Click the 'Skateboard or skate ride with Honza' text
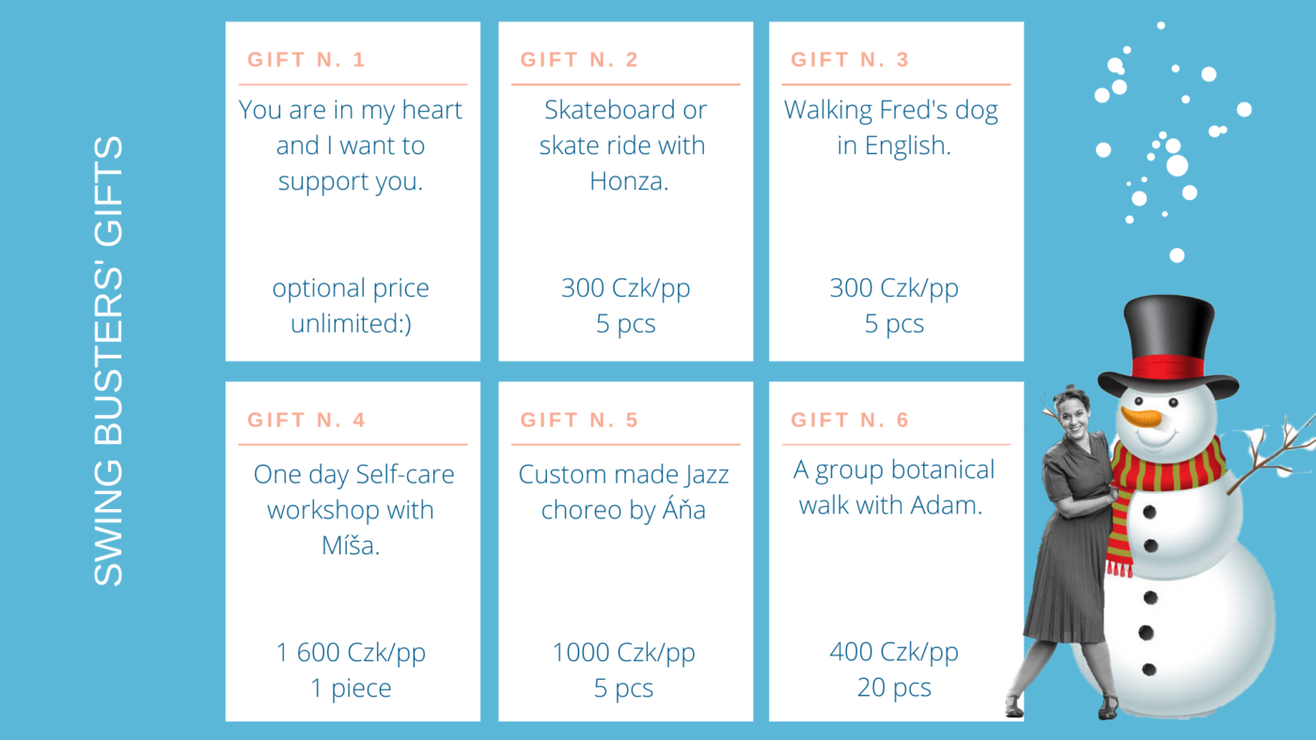This screenshot has width=1316, height=740. coord(625,146)
